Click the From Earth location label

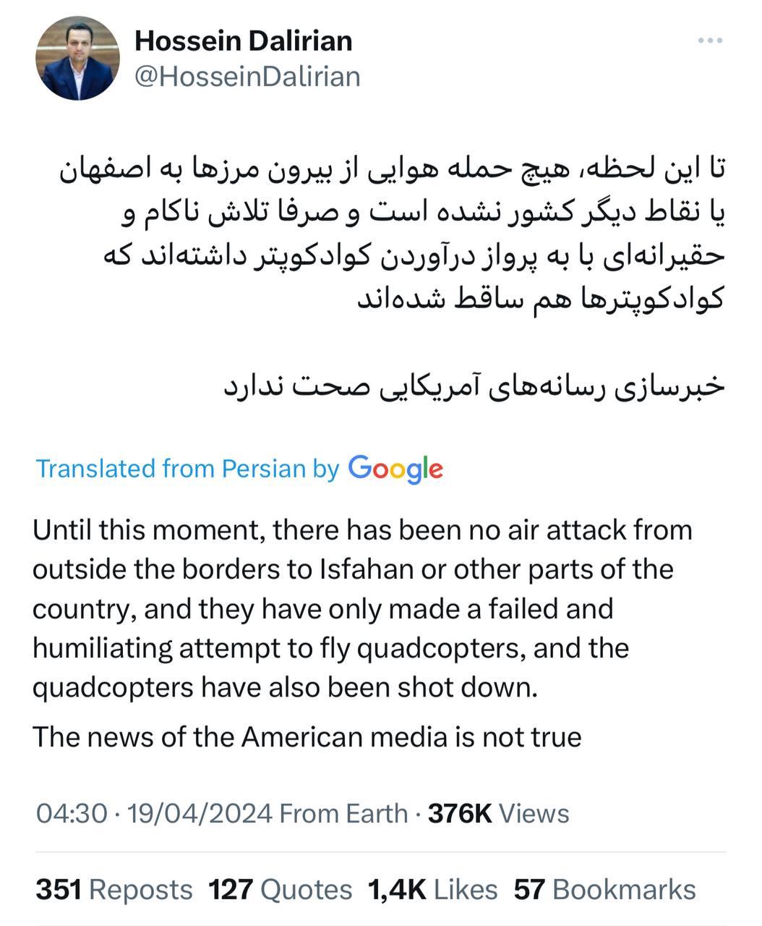click(x=343, y=814)
